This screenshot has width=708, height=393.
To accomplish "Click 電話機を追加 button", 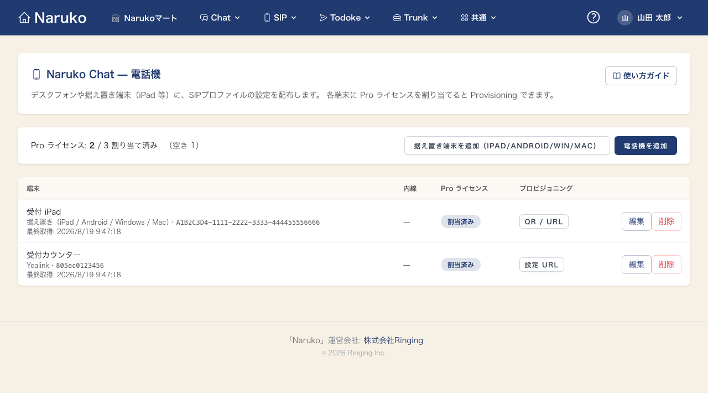I will coord(645,146).
